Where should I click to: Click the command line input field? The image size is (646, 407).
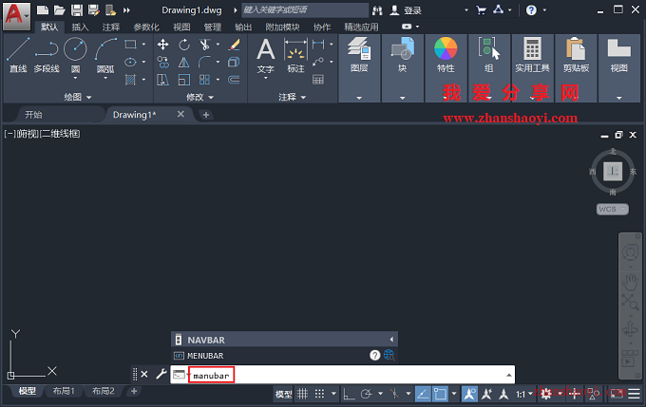pyautogui.click(x=343, y=375)
